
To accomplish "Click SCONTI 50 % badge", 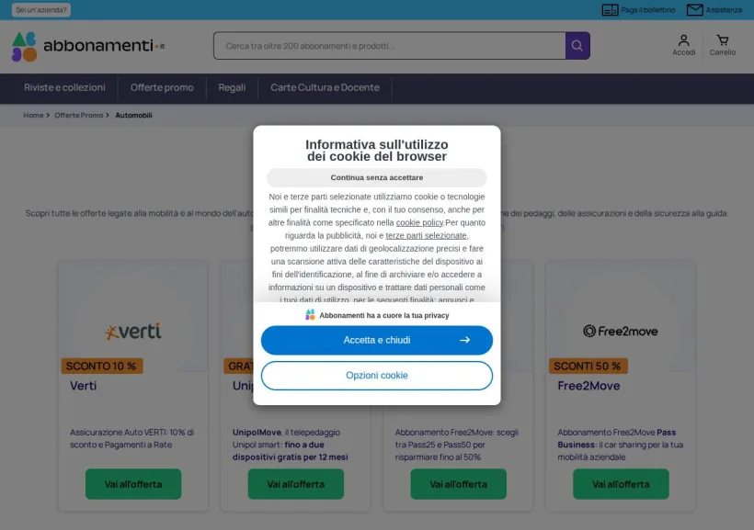I will click(588, 366).
